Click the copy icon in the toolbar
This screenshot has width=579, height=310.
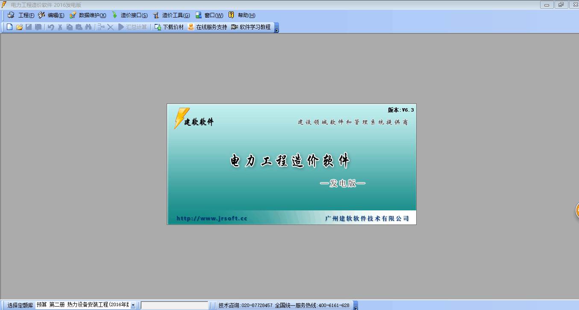69,27
